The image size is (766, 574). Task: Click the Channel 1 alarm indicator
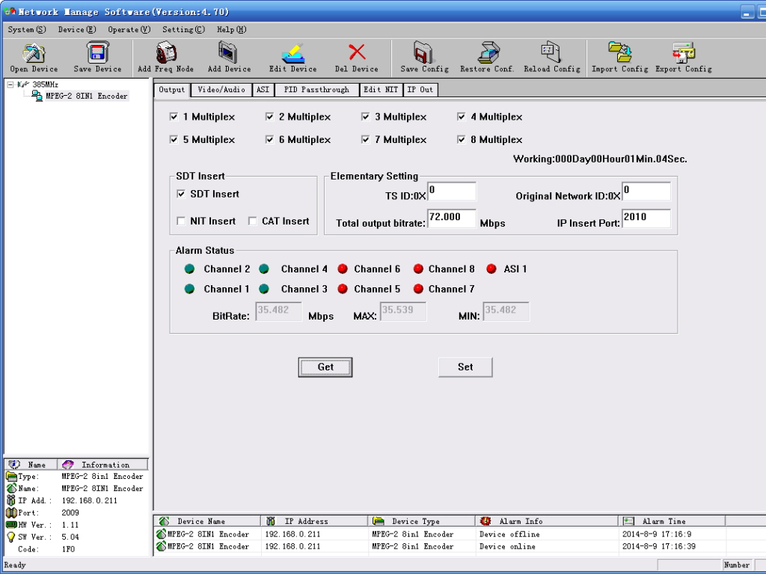coord(189,289)
